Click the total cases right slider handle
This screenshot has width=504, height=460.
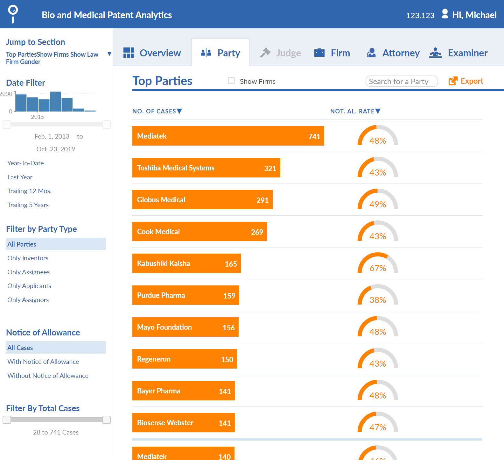(107, 420)
